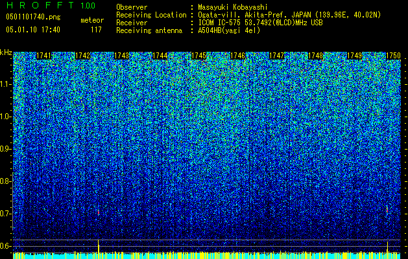Click the Receiving antenna label
Screen dimensions: 408x259
149,30
